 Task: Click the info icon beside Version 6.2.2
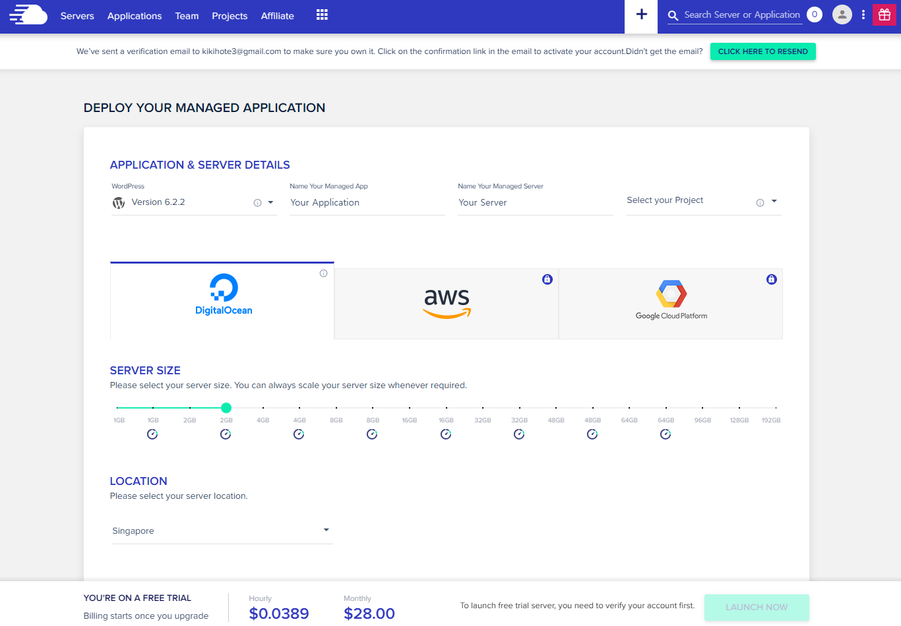click(x=257, y=203)
